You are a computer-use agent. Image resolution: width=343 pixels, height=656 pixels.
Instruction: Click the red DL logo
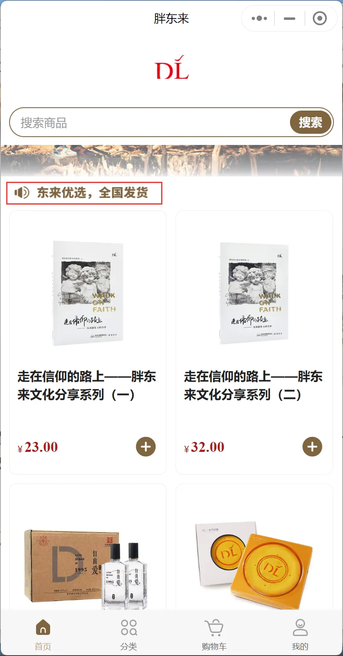coord(171,68)
